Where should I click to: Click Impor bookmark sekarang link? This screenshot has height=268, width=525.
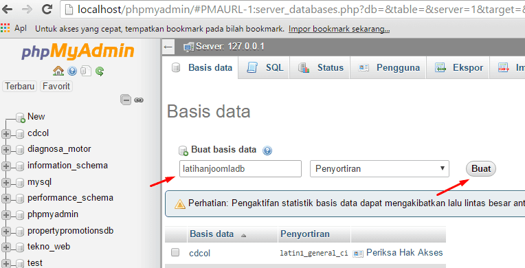click(339, 29)
